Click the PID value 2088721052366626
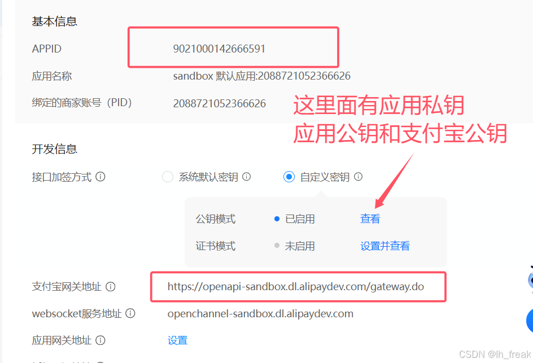 pos(219,103)
